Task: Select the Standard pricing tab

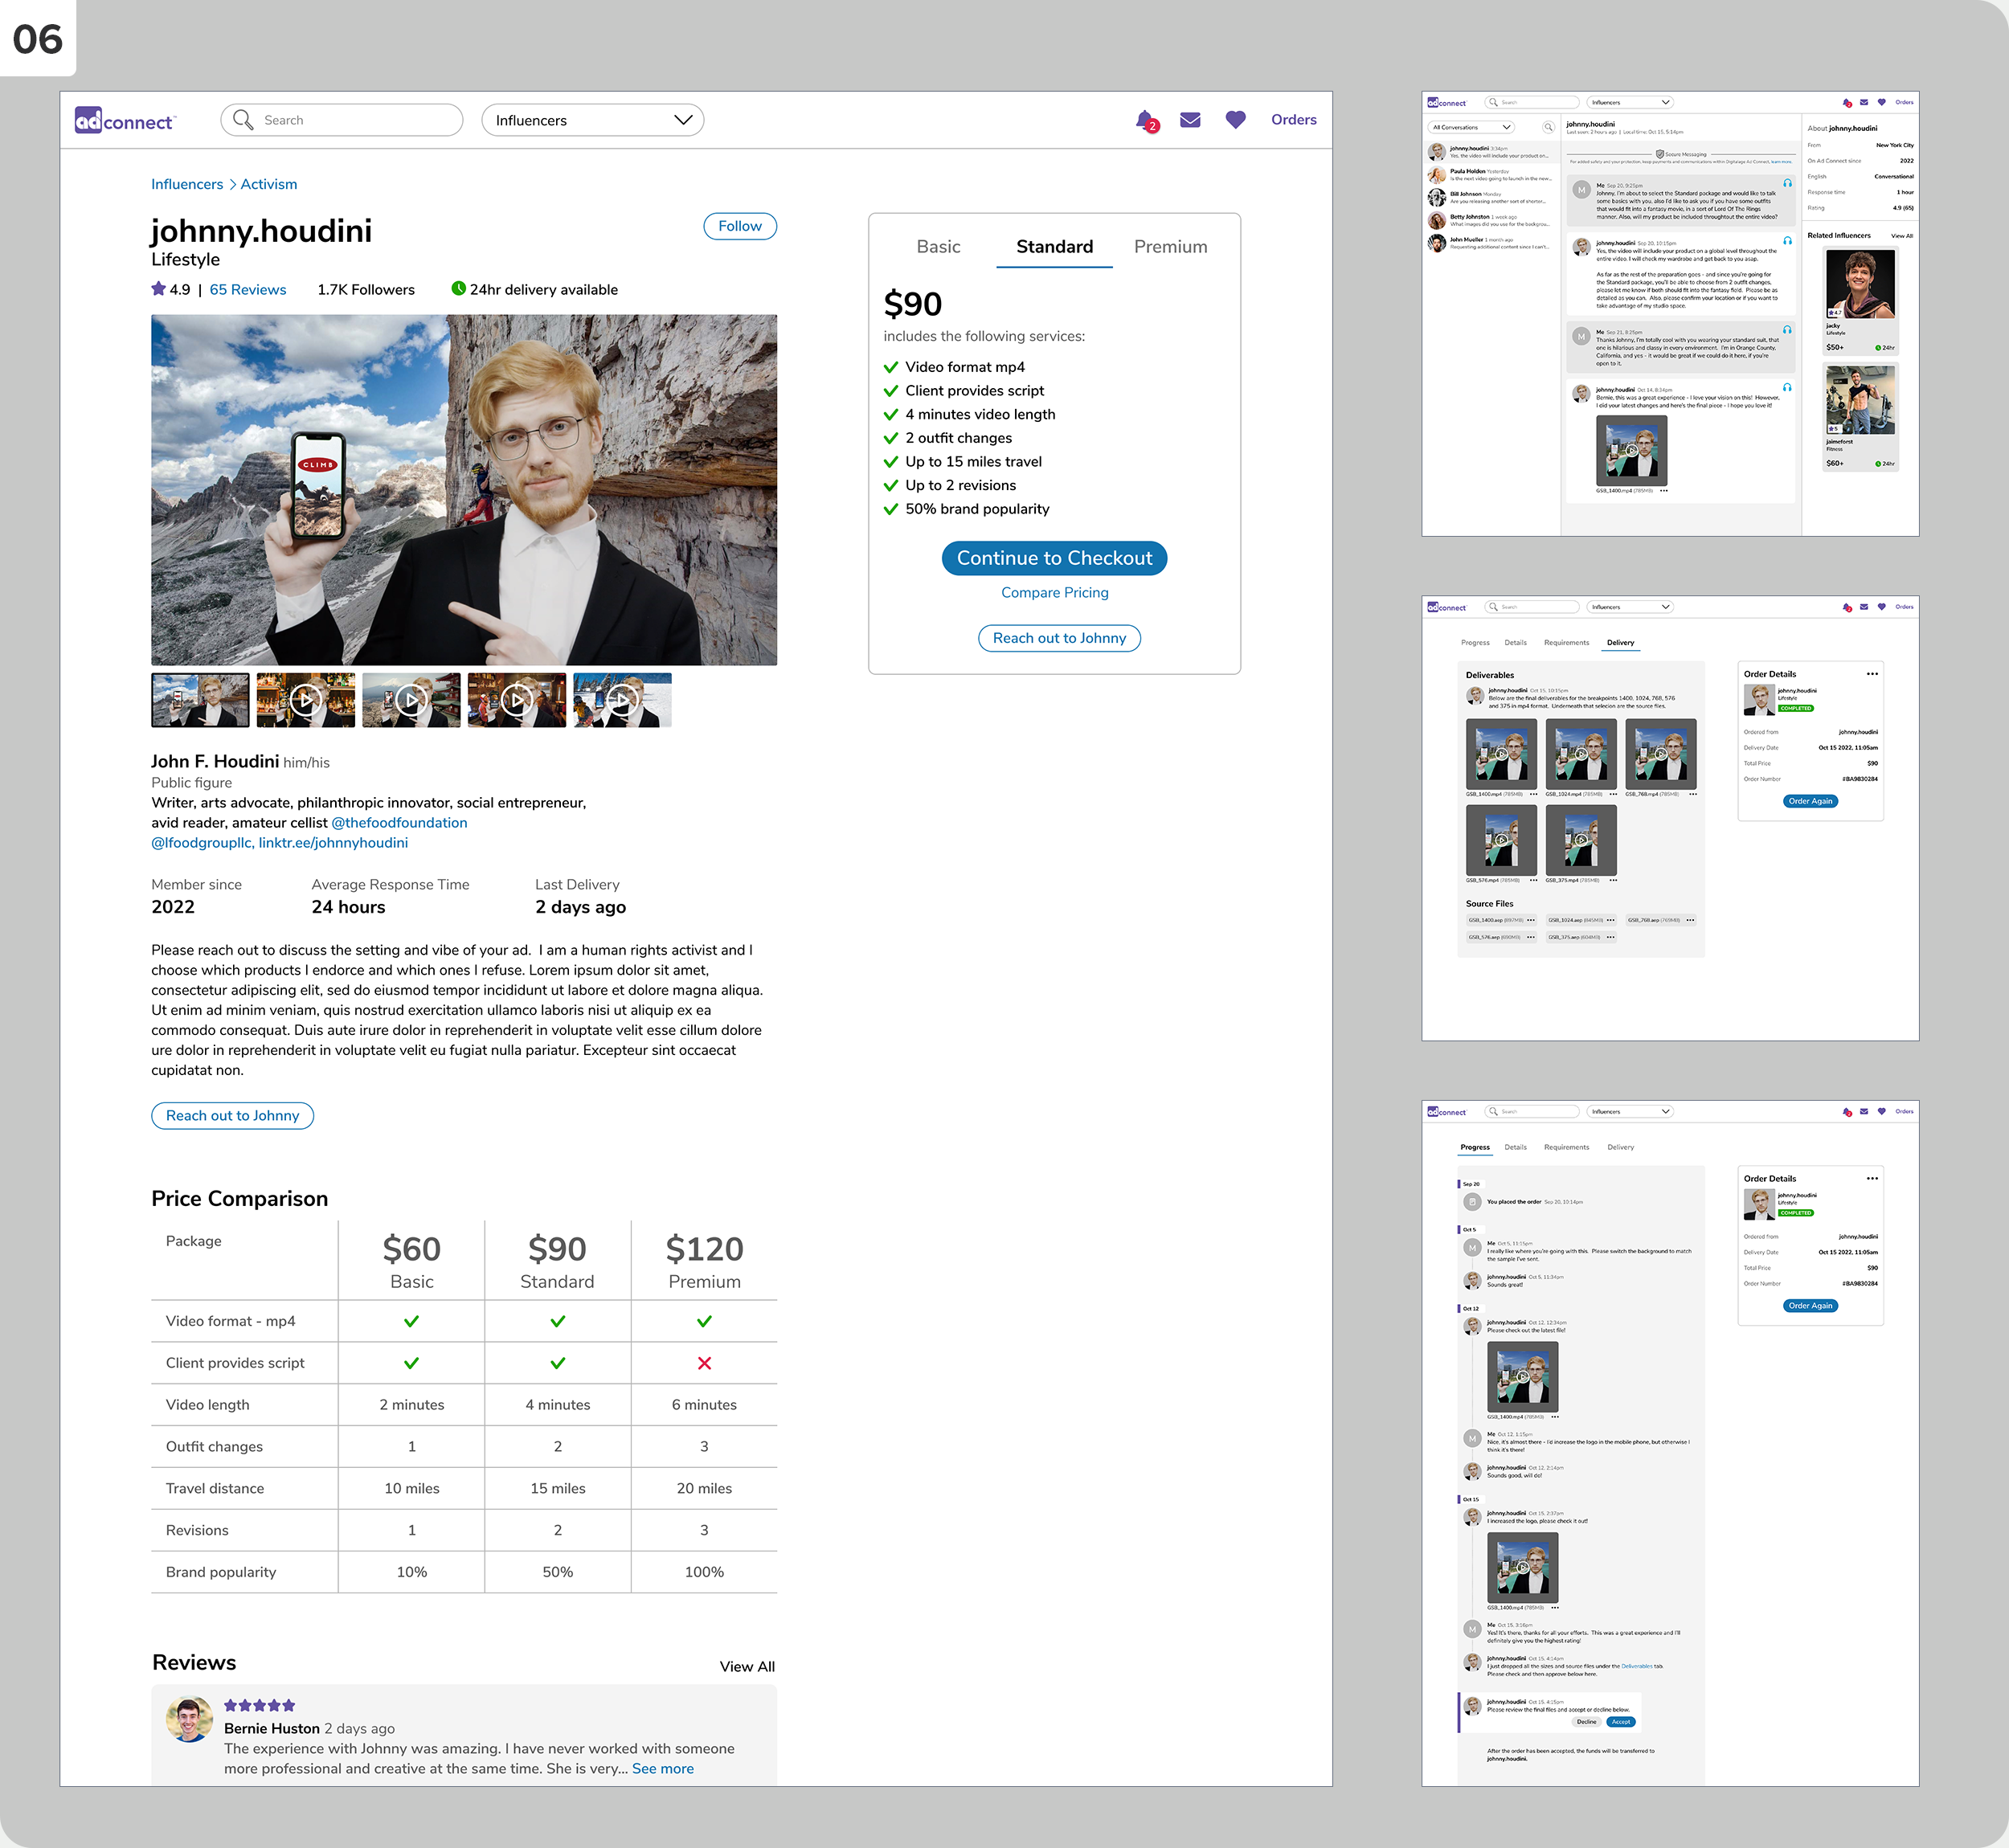Action: click(1054, 247)
